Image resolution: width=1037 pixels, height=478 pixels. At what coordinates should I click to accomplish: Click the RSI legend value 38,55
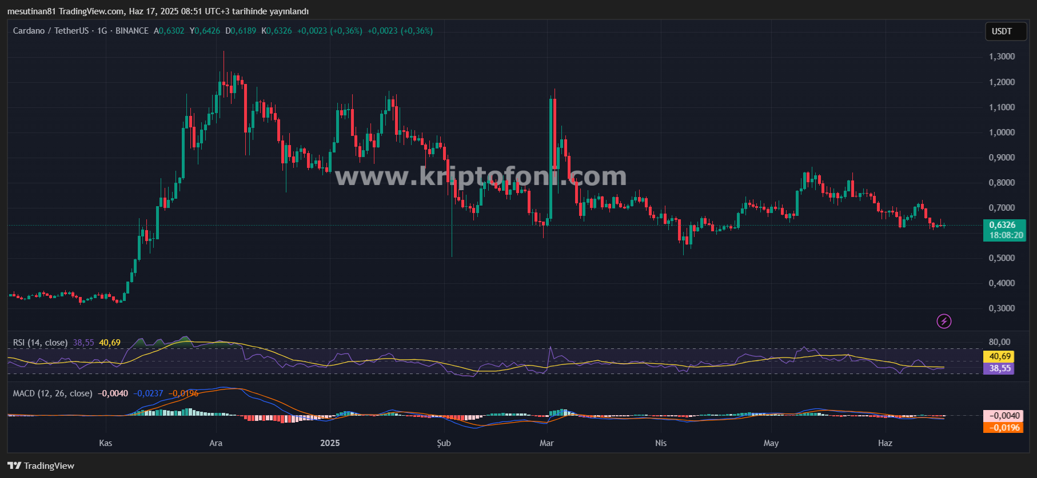[x=83, y=343]
